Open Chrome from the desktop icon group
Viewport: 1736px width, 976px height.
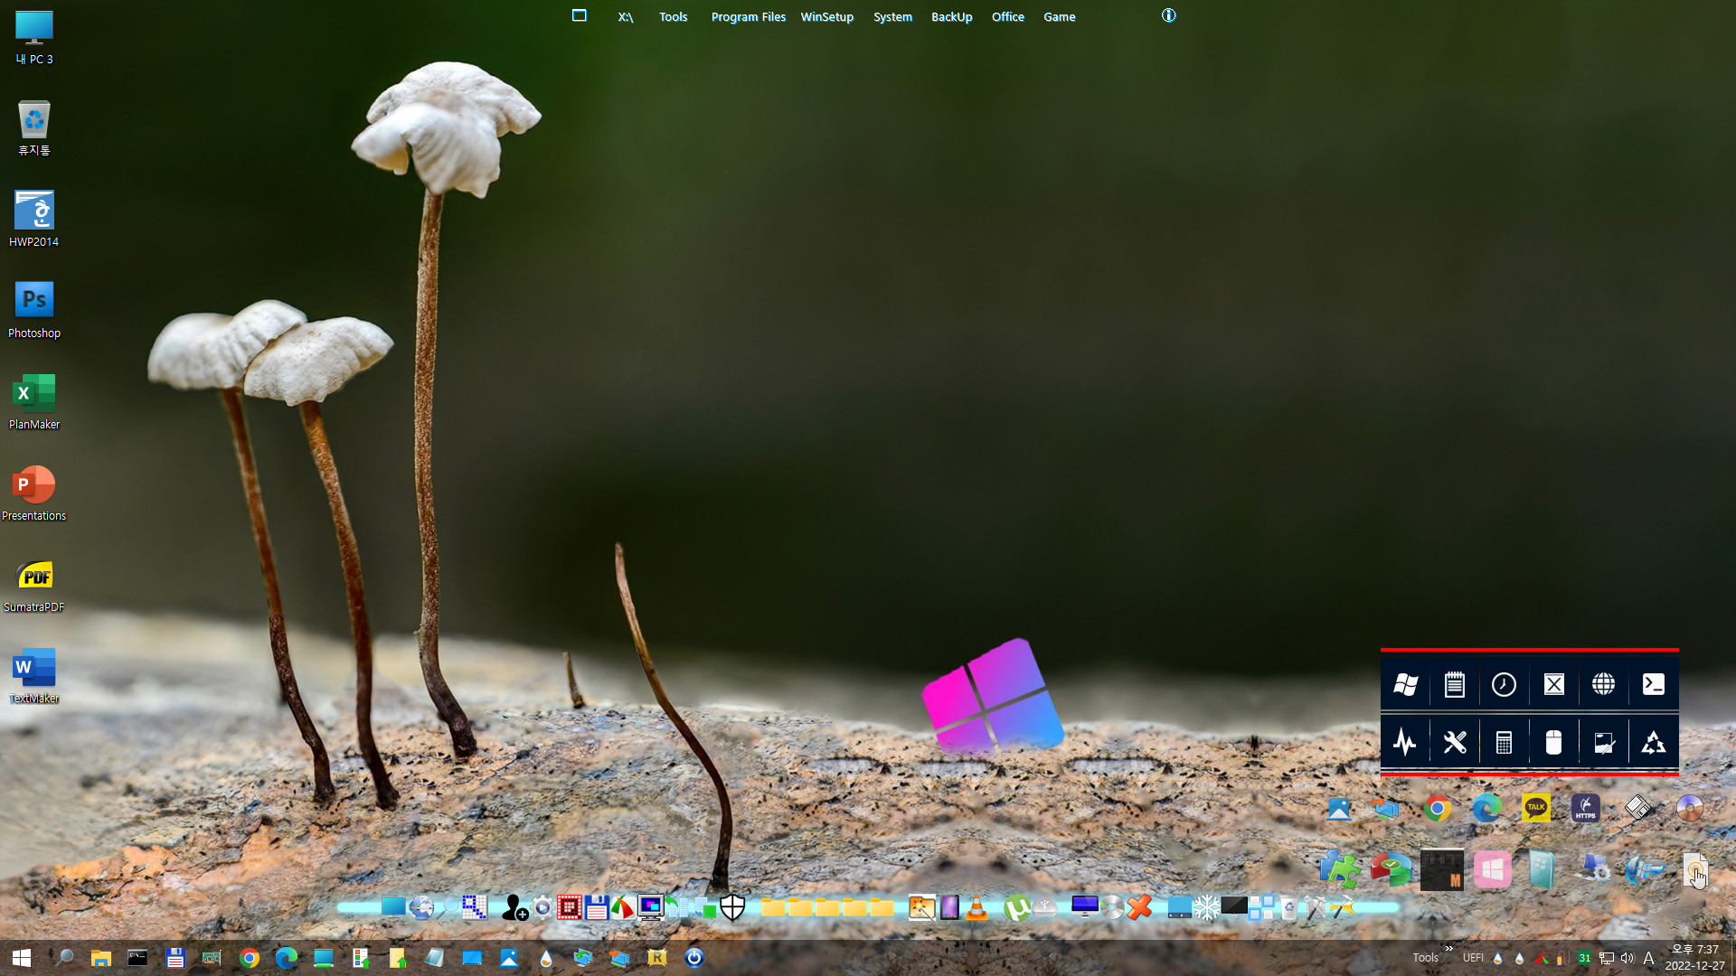(x=1438, y=808)
